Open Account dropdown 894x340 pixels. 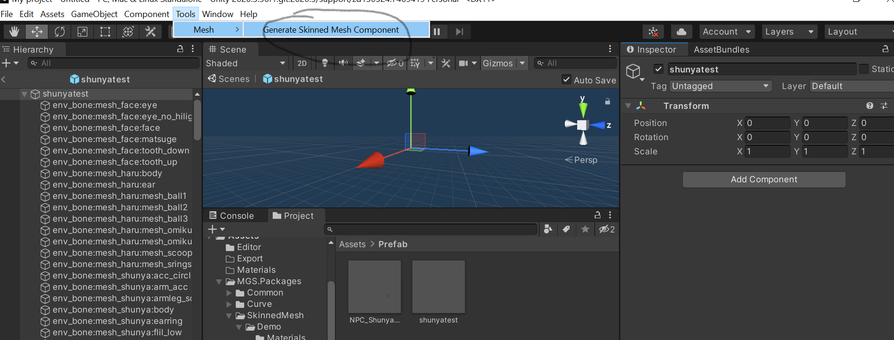(x=727, y=32)
